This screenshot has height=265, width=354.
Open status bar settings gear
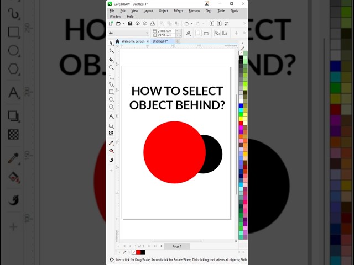tap(112, 260)
